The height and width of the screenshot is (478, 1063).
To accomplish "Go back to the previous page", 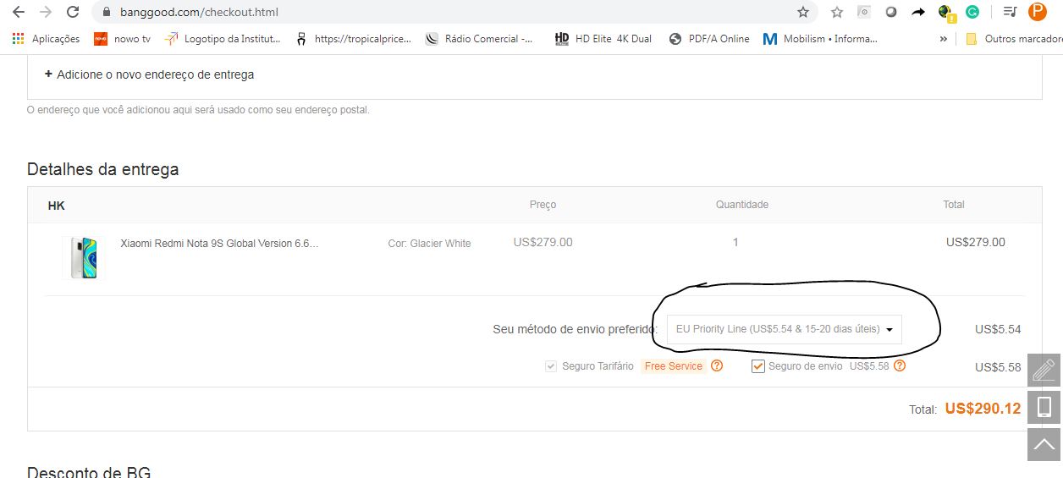I will click(19, 12).
